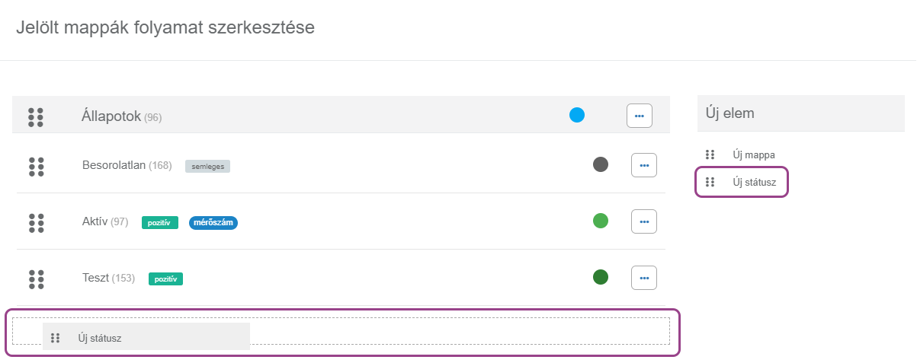Click the Állapotok folder title
Image resolution: width=917 pixels, height=363 pixels.
click(111, 116)
